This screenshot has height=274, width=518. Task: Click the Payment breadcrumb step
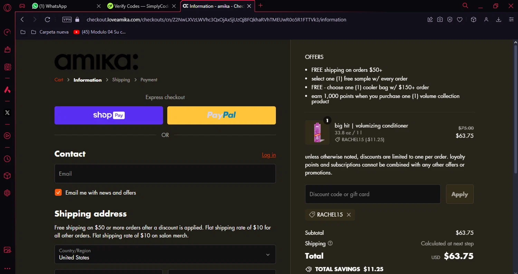[x=149, y=80]
